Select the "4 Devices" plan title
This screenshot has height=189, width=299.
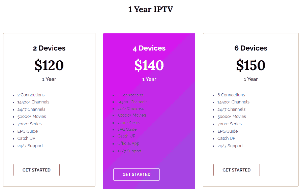click(149, 48)
